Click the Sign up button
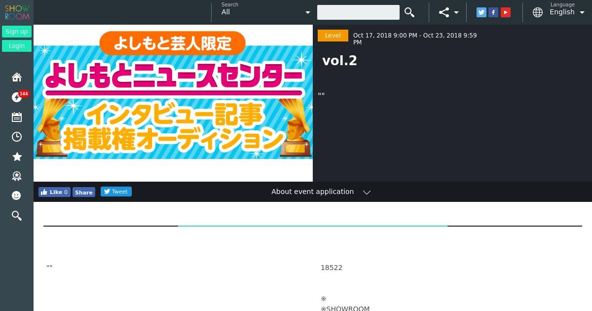Image resolution: width=592 pixels, height=311 pixels. coord(17,32)
